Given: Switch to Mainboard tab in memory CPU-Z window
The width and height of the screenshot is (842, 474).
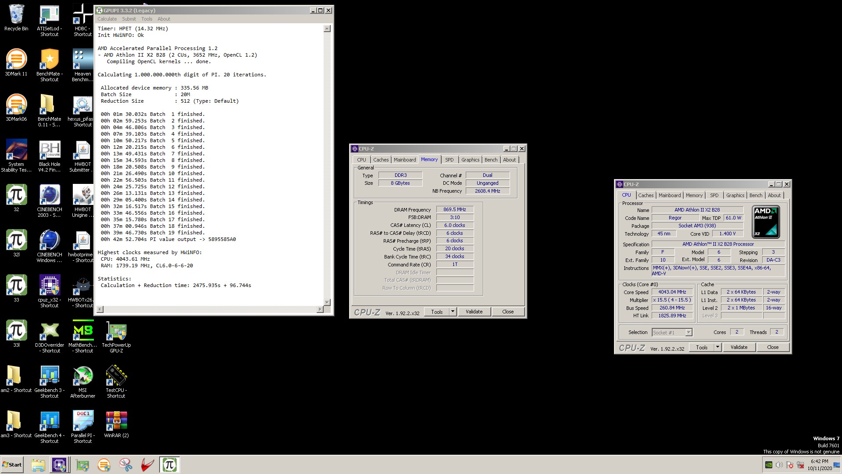Looking at the screenshot, I should (x=404, y=160).
